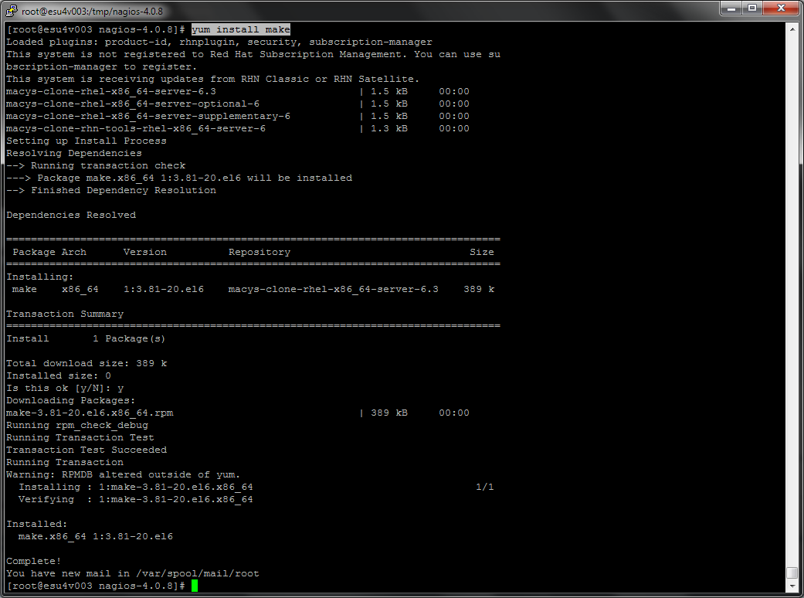Click the 'Dependencies Resolved' line
The height and width of the screenshot is (598, 804).
pos(71,215)
